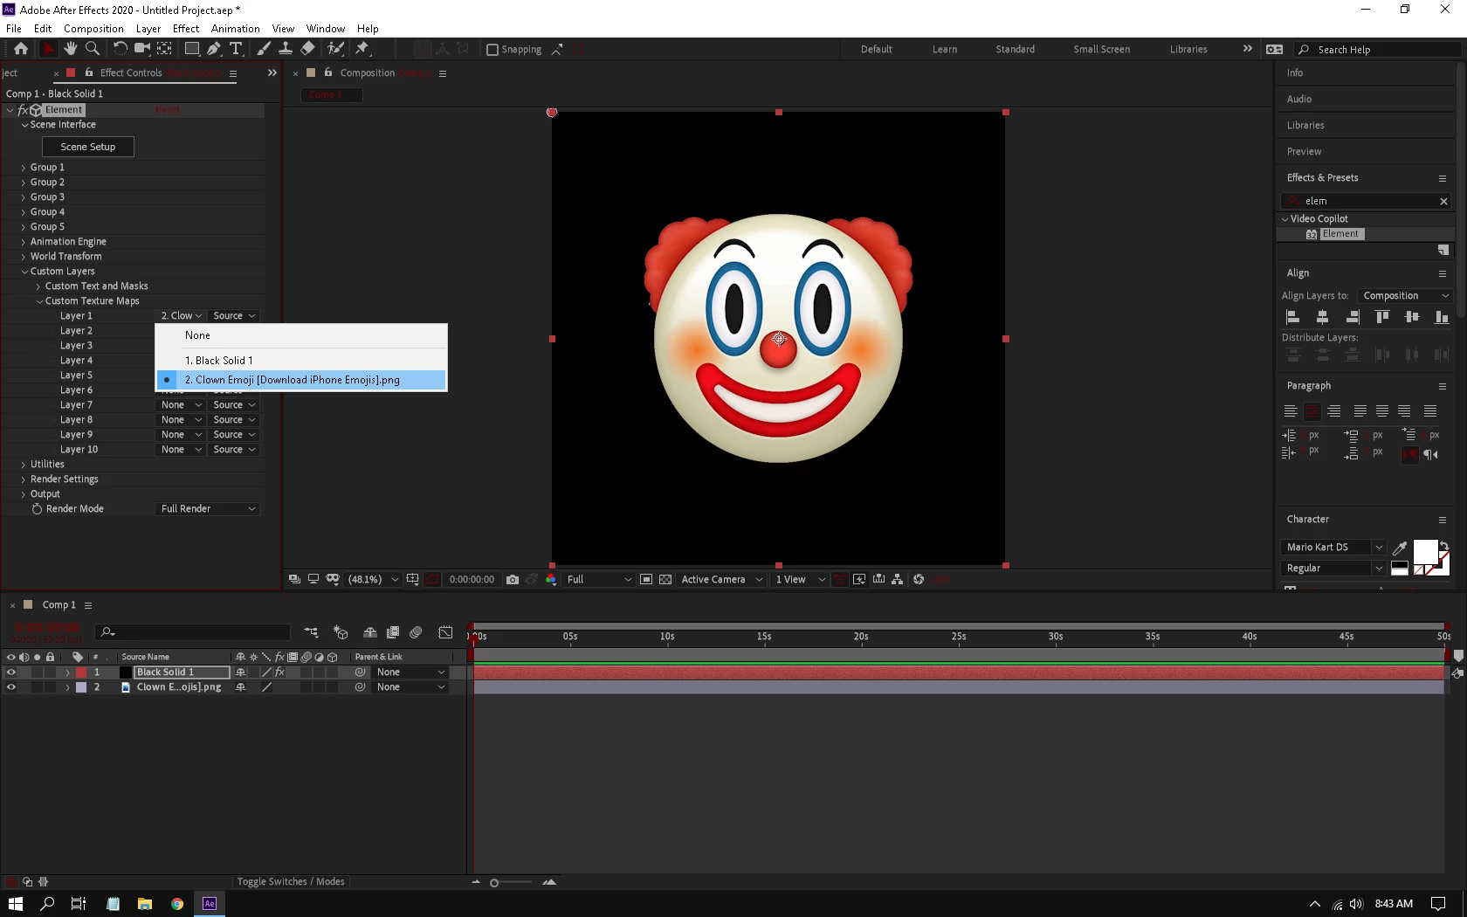Image resolution: width=1467 pixels, height=917 pixels.
Task: Open the Graph Editor in the timeline
Action: (x=445, y=632)
